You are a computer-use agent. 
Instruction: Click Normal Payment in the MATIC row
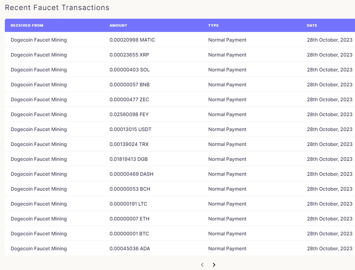click(x=227, y=40)
